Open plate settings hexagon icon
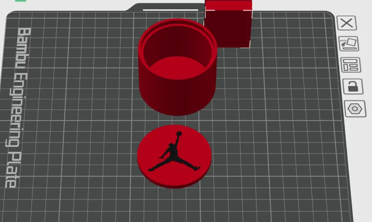 click(355, 109)
